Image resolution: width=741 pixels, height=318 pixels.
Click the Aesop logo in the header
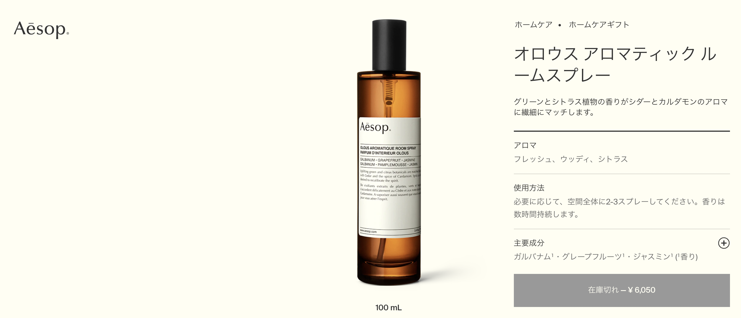coord(41,29)
